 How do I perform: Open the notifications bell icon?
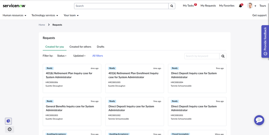click(240, 6)
